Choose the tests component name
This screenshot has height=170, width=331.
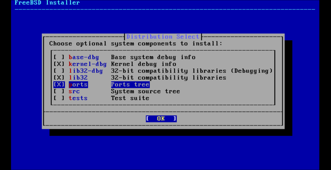coord(78,98)
